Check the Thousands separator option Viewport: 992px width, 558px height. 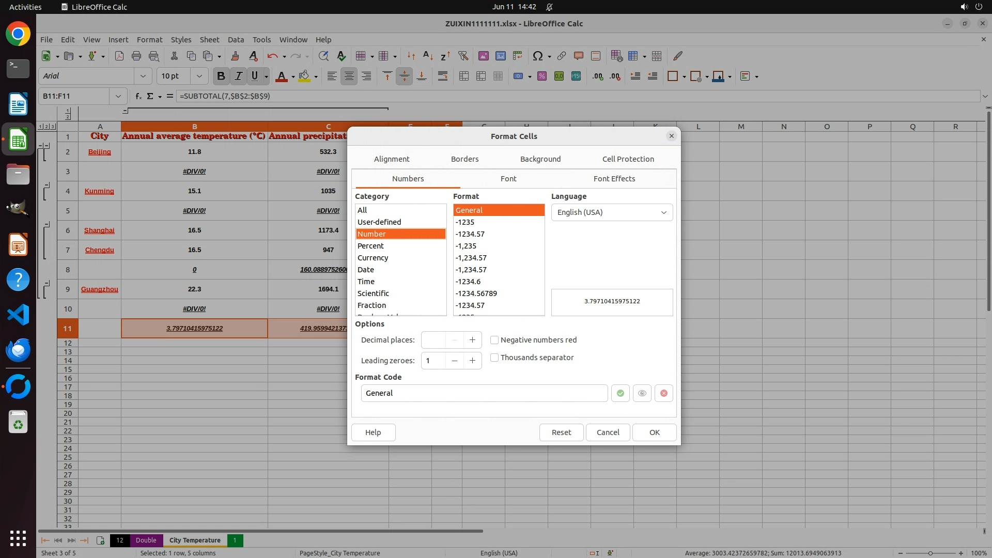[x=494, y=358]
